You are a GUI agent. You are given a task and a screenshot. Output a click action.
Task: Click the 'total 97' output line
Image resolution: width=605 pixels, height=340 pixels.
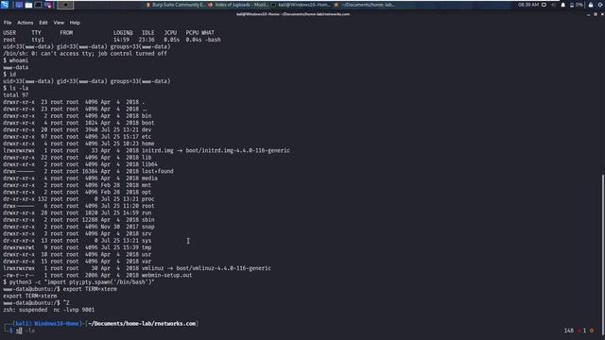pos(15,95)
